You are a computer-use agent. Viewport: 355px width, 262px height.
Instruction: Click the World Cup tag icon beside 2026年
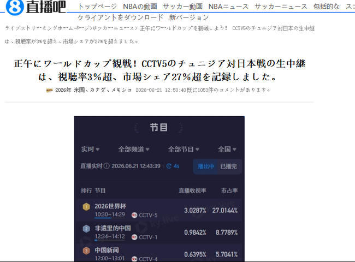(x=49, y=90)
